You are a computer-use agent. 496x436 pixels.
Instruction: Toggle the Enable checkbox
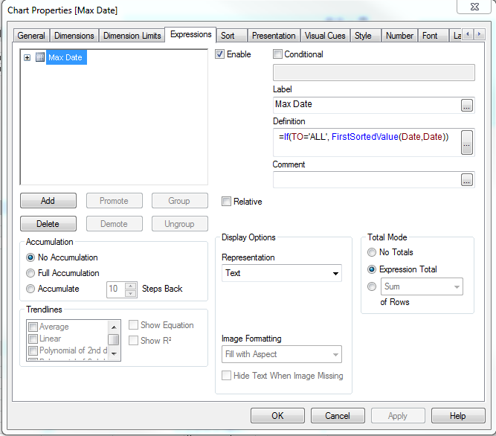tap(220, 54)
